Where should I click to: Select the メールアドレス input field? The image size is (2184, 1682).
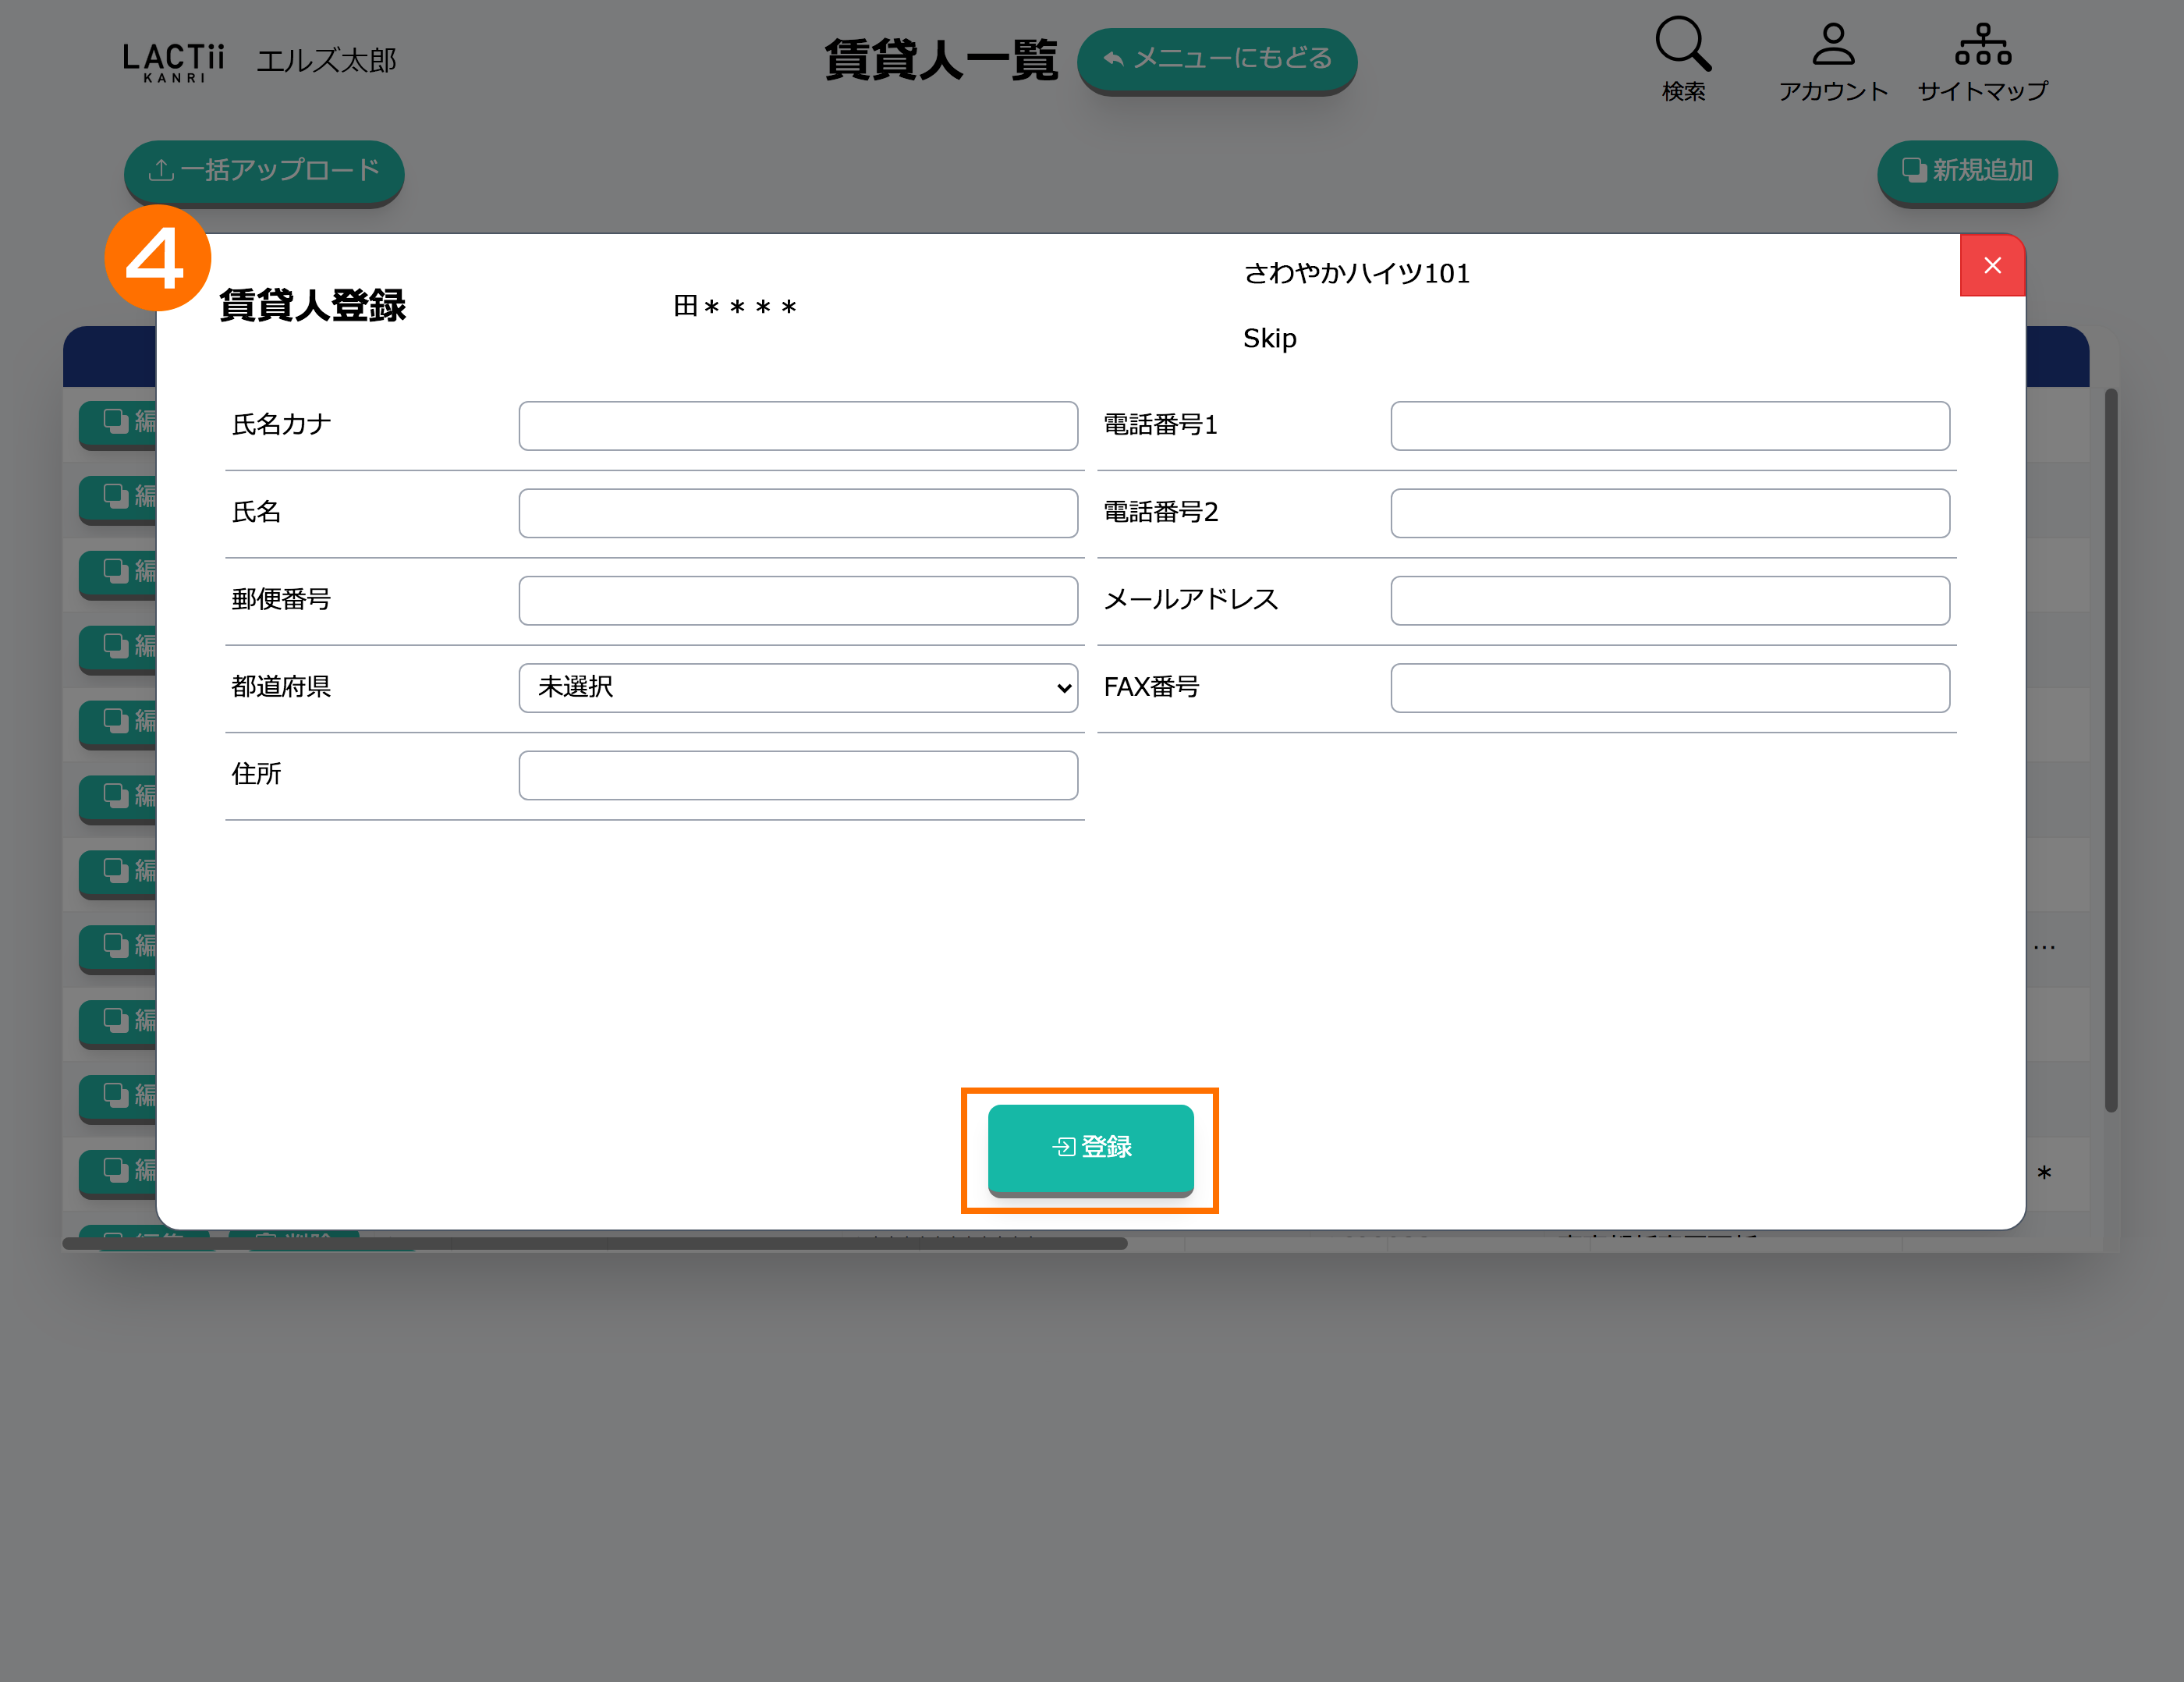[1669, 600]
